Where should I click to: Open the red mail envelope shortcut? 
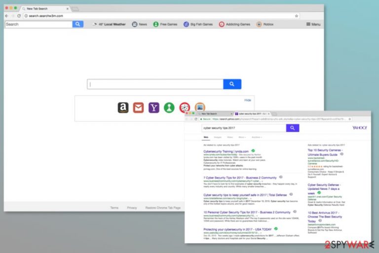(x=138, y=108)
